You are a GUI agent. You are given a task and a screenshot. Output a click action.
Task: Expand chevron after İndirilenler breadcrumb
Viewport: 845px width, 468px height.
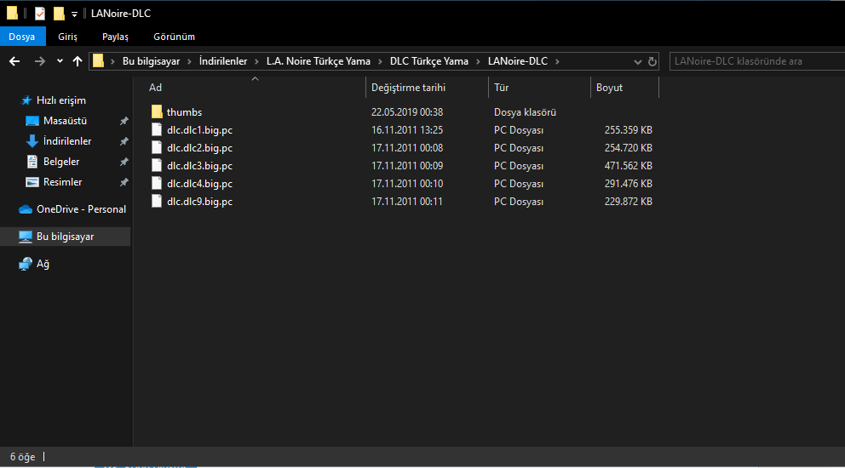pos(256,62)
